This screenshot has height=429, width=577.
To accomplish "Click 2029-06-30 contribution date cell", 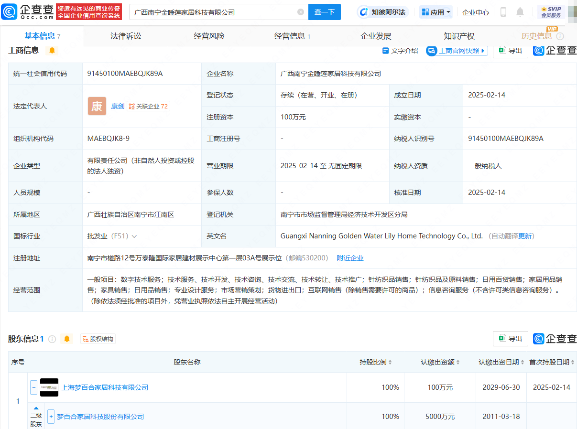I will tap(501, 387).
